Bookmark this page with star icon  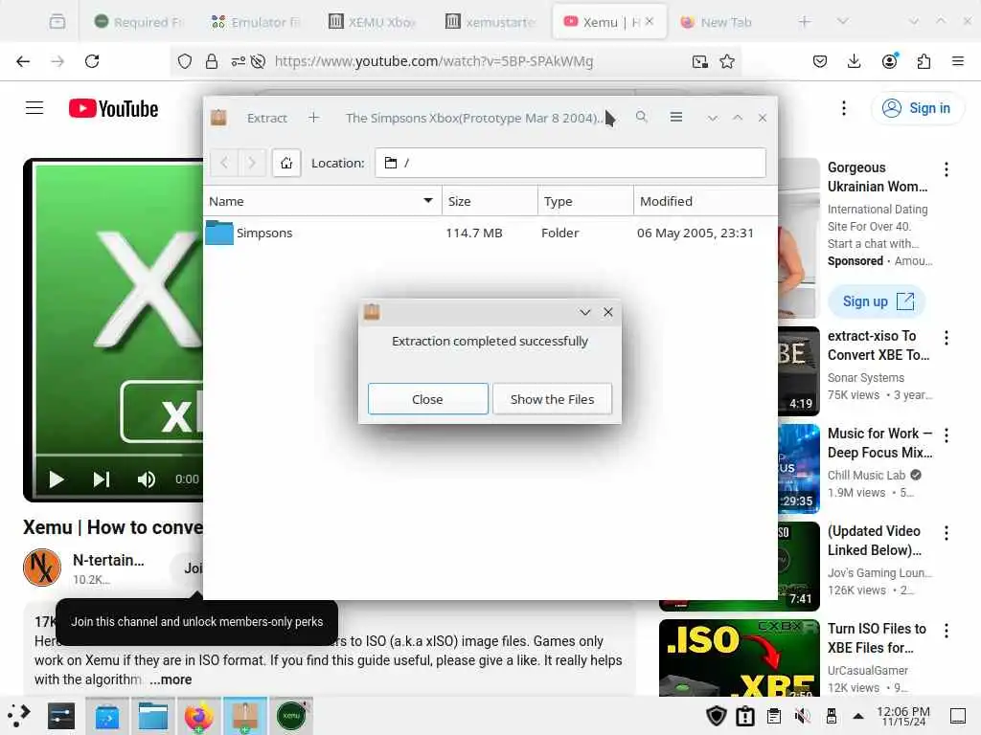tap(727, 61)
